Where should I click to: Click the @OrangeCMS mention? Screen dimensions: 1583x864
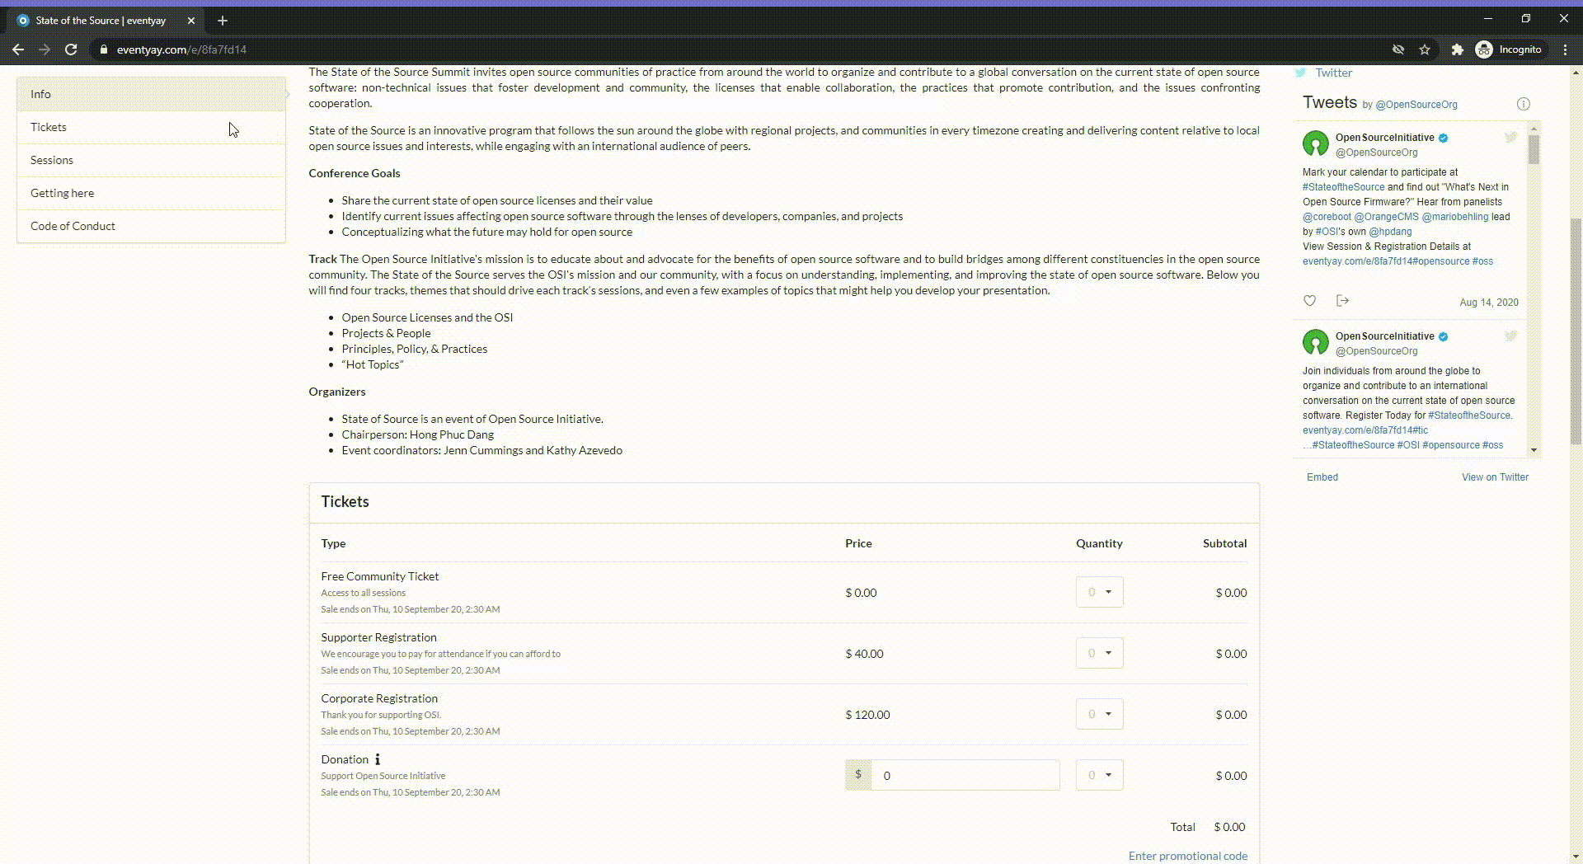coord(1387,217)
